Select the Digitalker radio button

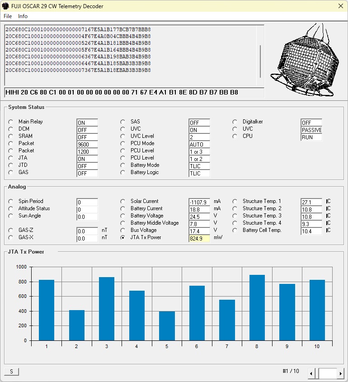(235, 122)
